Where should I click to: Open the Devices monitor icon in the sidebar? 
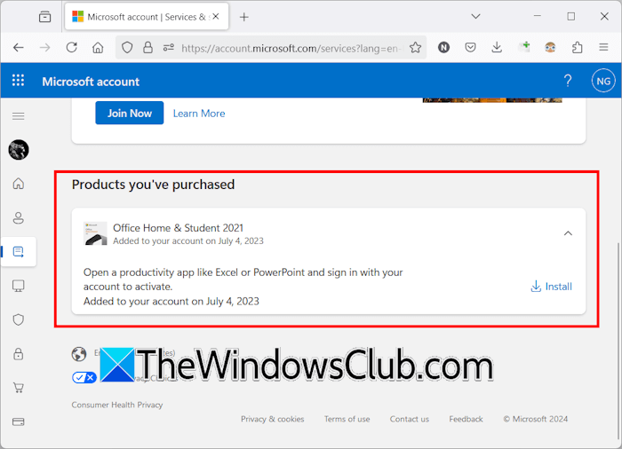pyautogui.click(x=19, y=286)
